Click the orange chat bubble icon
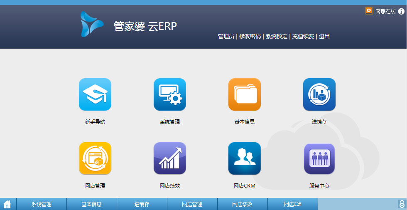Image resolution: width=407 pixels, height=210 pixels. pos(369,11)
